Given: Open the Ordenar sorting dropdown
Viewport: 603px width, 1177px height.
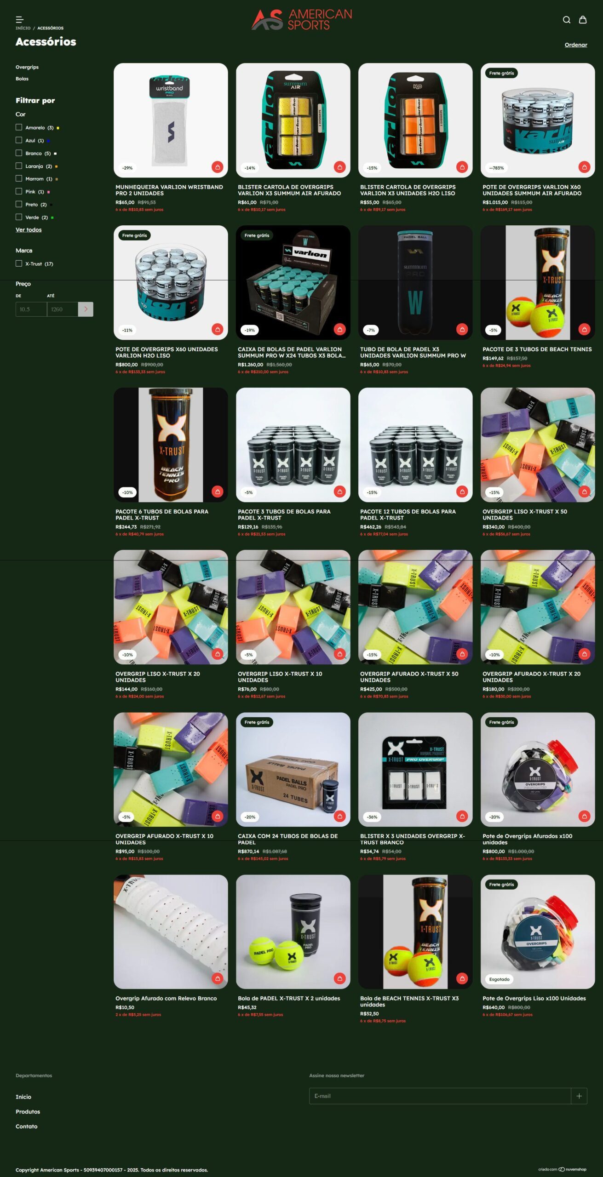Looking at the screenshot, I should [x=576, y=45].
